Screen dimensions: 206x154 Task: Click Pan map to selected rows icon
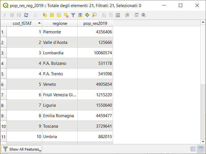(87, 15)
